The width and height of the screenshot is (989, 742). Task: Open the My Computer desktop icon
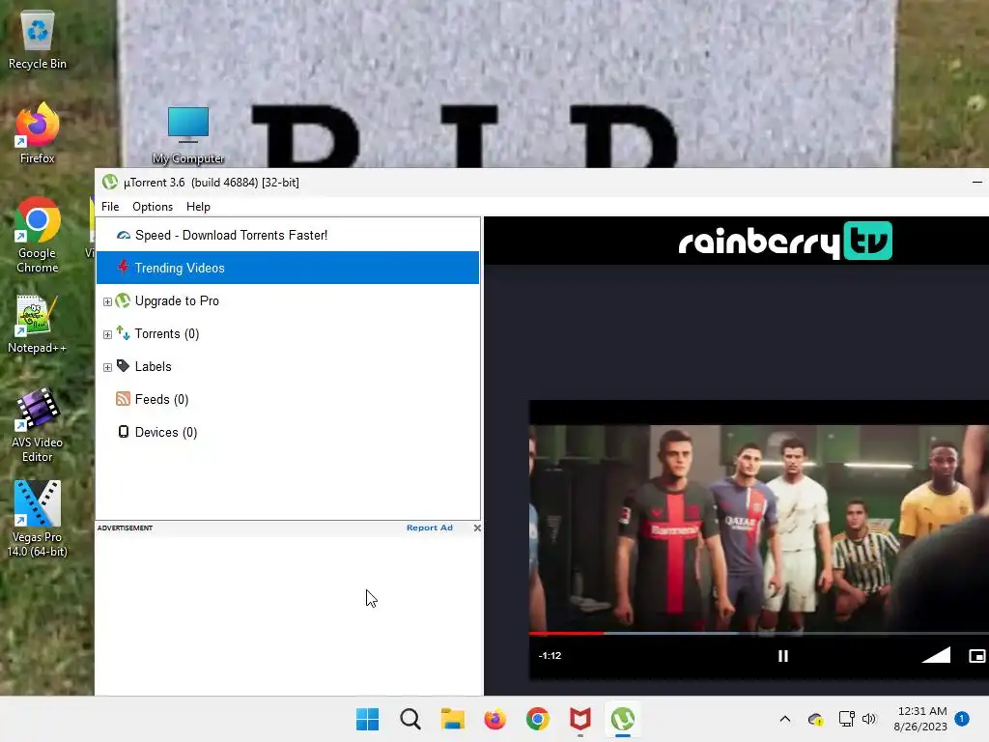188,135
